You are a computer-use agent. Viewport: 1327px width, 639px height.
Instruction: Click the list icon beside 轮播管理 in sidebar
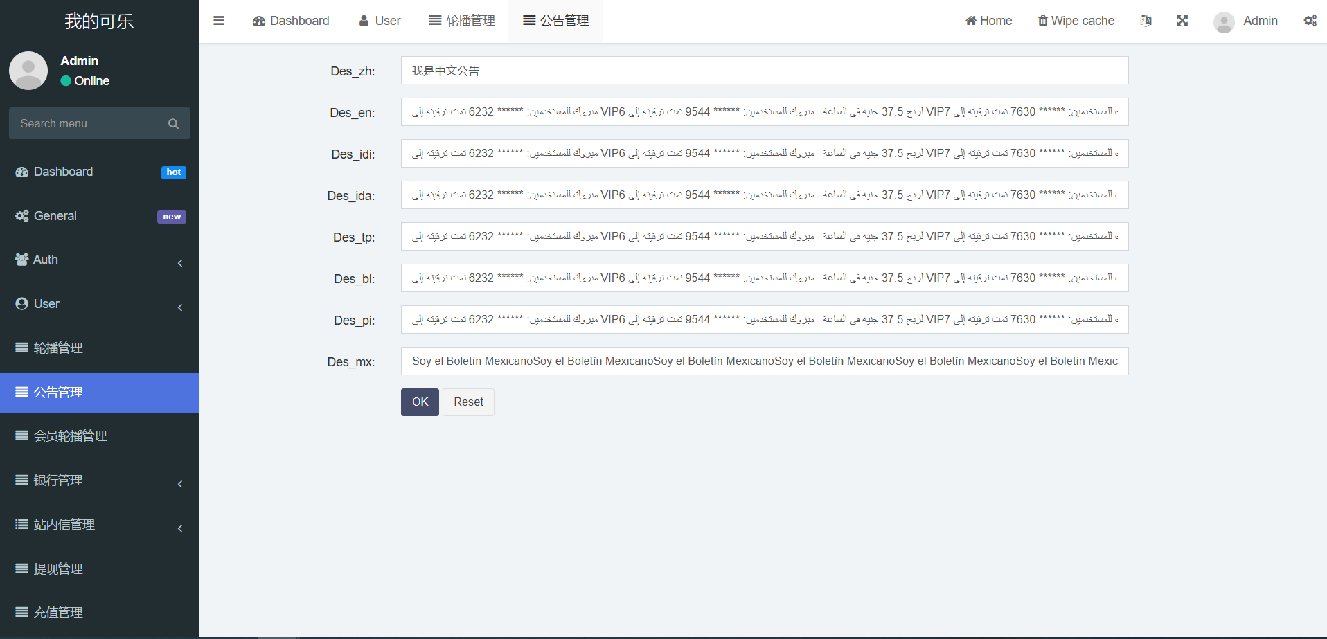[22, 348]
